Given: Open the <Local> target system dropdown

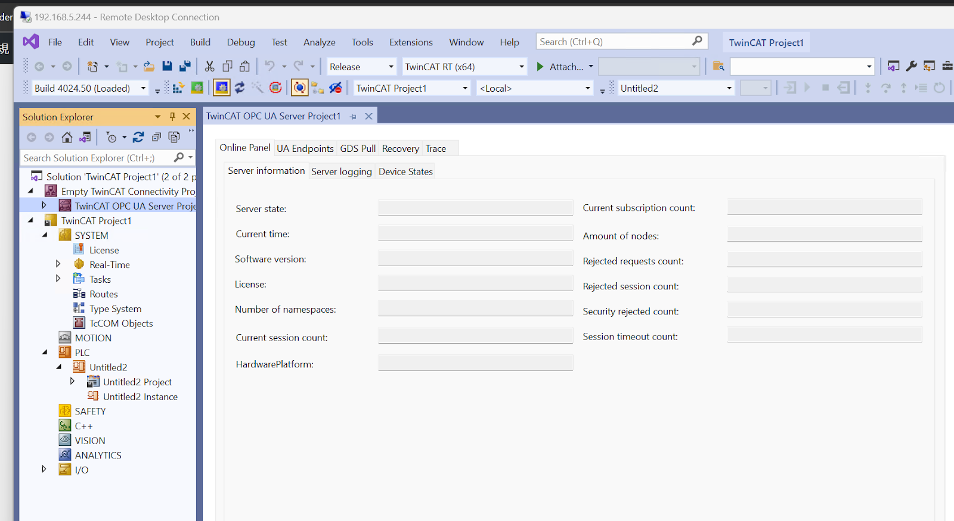Looking at the screenshot, I should 587,88.
